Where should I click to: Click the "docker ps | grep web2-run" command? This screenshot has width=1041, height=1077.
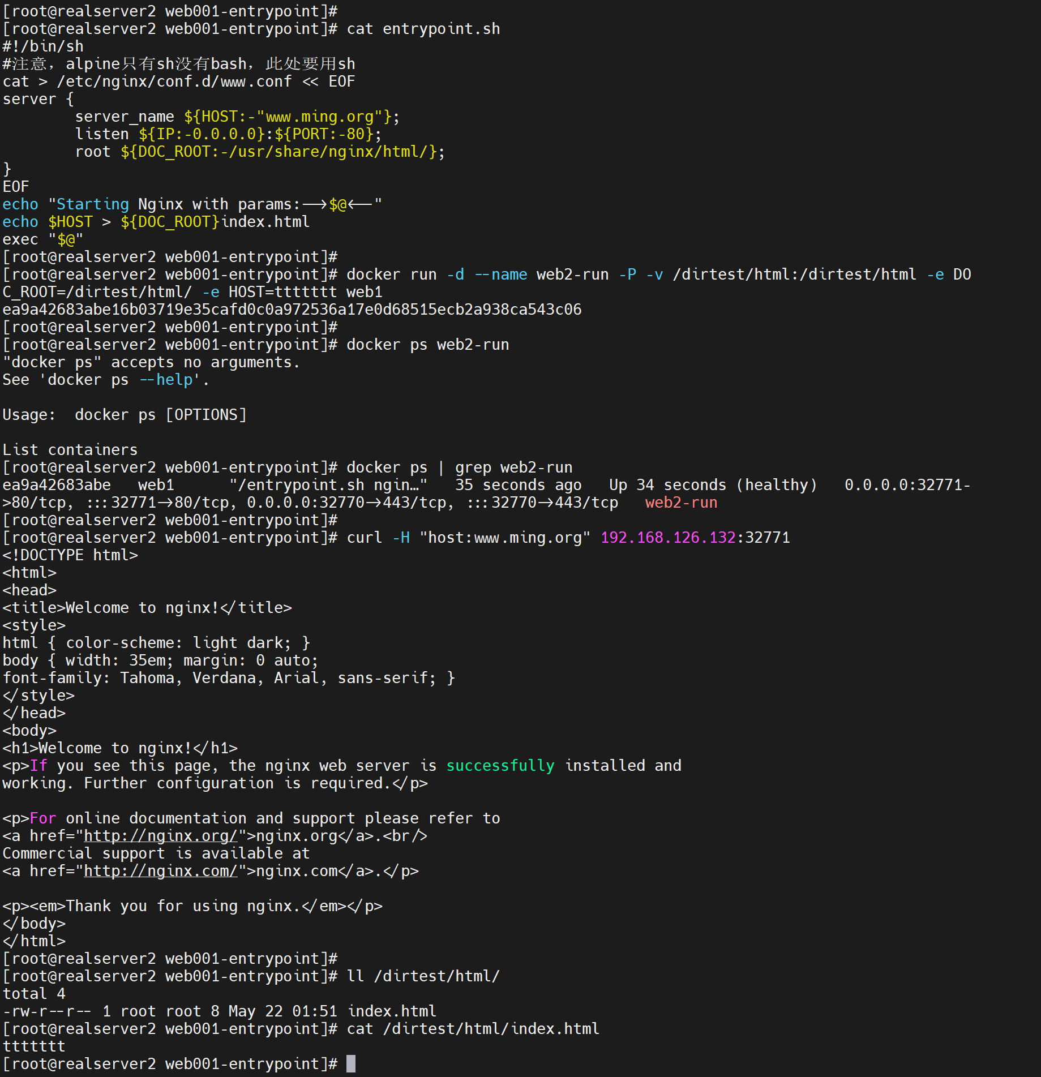tap(459, 467)
